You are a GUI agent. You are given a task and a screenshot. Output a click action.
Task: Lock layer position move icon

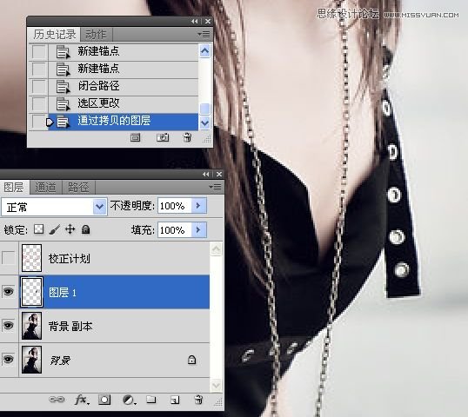[70, 229]
